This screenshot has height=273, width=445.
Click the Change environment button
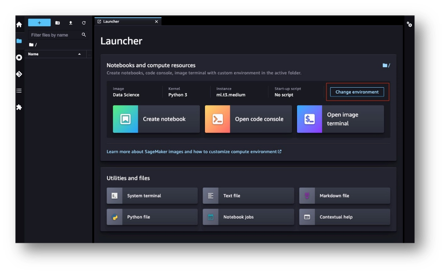pos(357,92)
